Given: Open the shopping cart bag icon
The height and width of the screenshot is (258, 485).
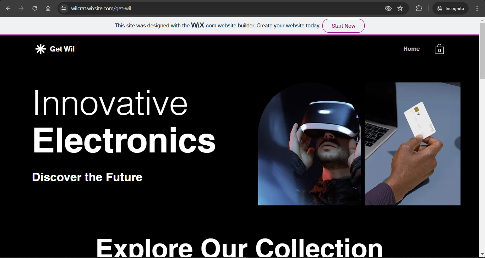Looking at the screenshot, I should click(x=439, y=49).
